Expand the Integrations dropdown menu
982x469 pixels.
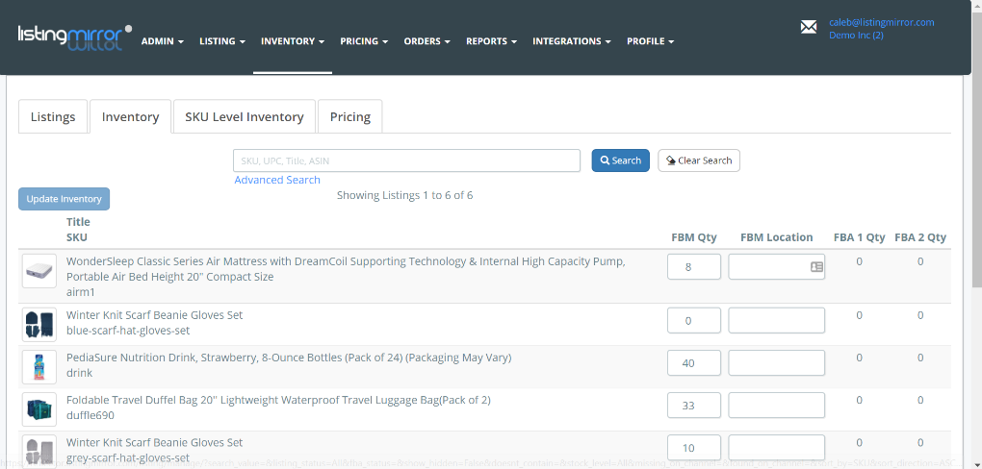[x=571, y=41]
